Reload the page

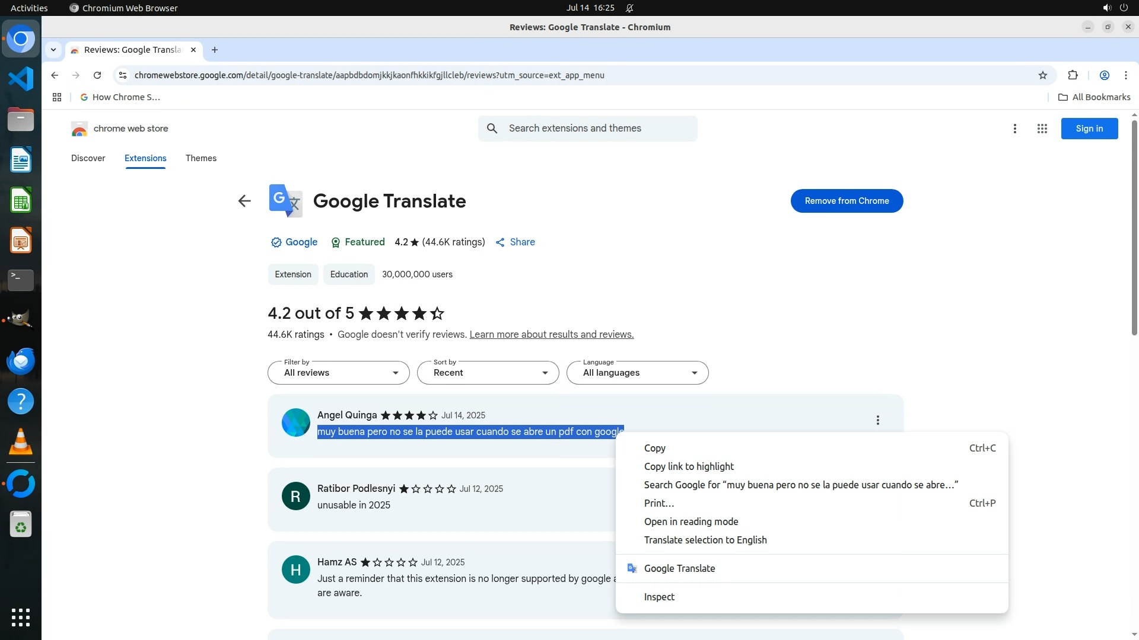(x=97, y=75)
